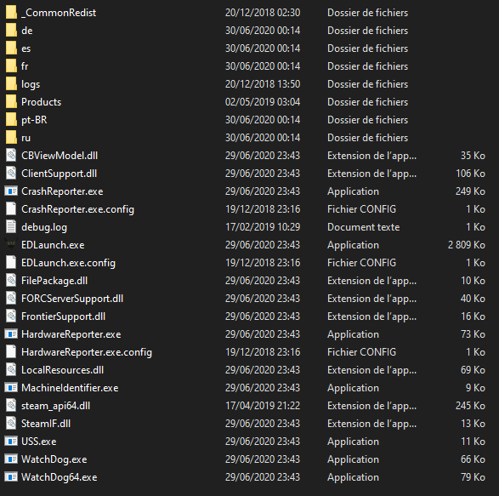Screen dimensions: 499x496
Task: Click the CrashReporter.exe file icon
Action: tap(11, 191)
